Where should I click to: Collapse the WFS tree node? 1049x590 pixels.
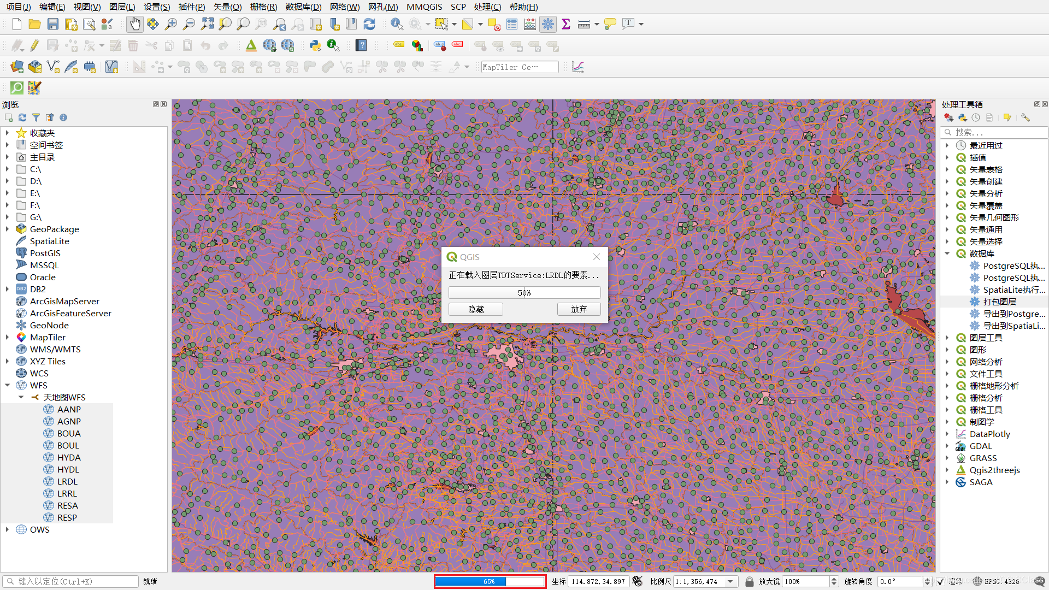pyautogui.click(x=7, y=385)
